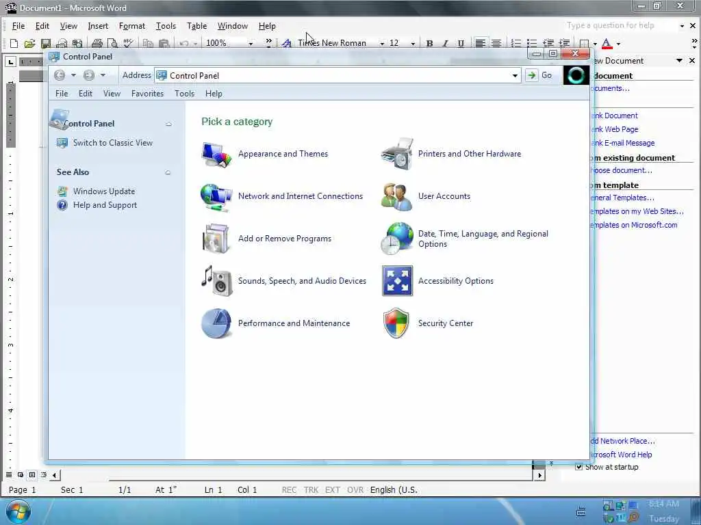Open Performance and Maintenance pie chart icon

[216, 323]
